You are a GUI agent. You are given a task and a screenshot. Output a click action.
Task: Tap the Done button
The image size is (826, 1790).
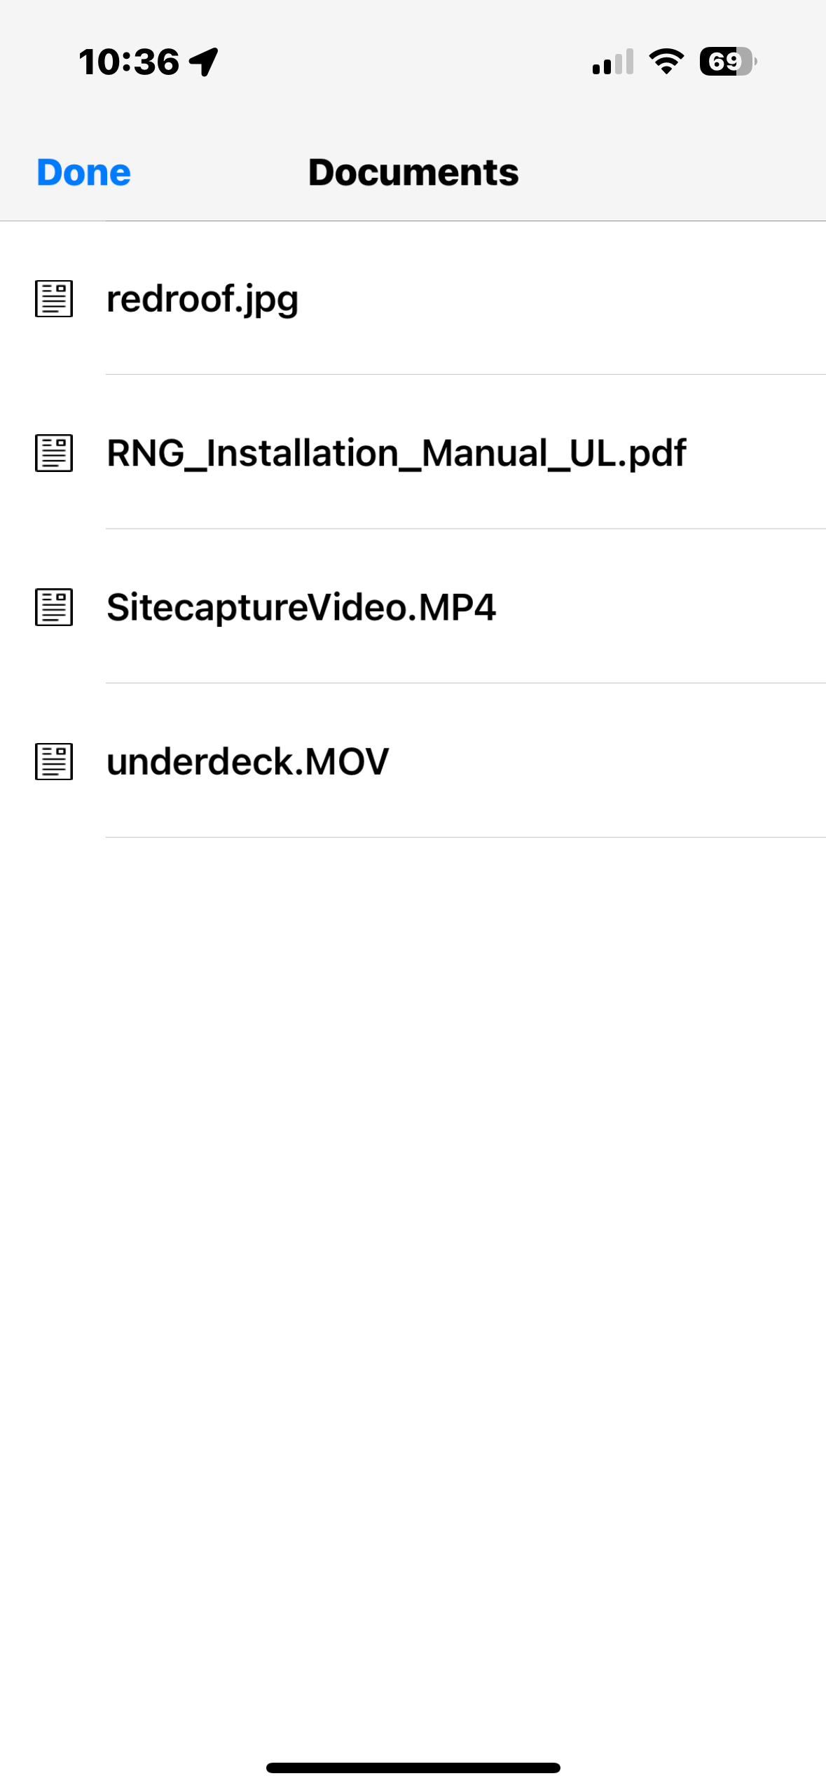coord(83,172)
